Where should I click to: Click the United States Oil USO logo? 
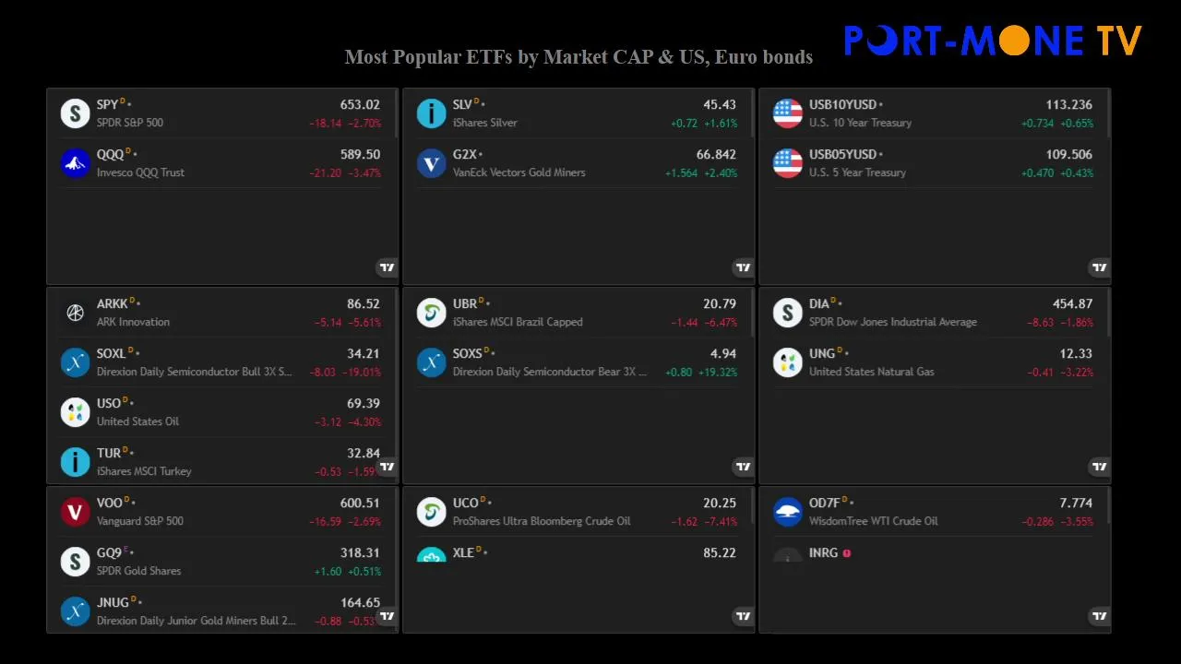75,412
